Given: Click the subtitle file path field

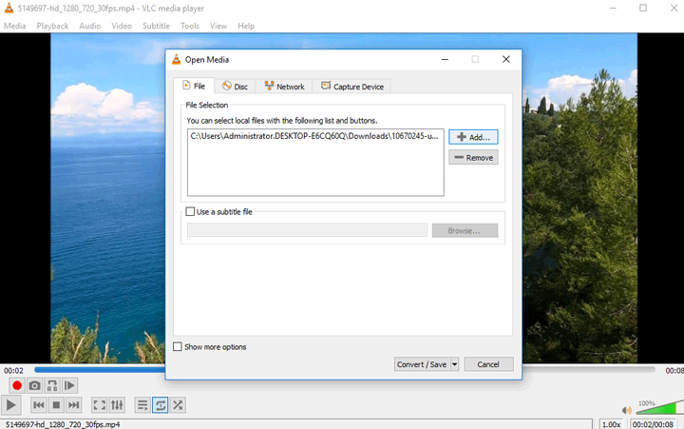Looking at the screenshot, I should click(x=307, y=230).
